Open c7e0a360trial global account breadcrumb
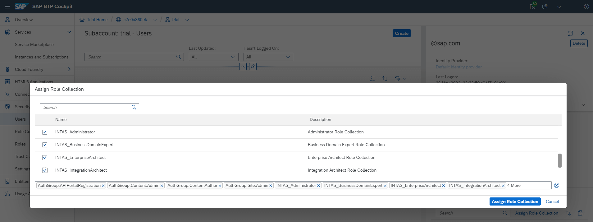This screenshot has width=593, height=222. click(x=136, y=20)
